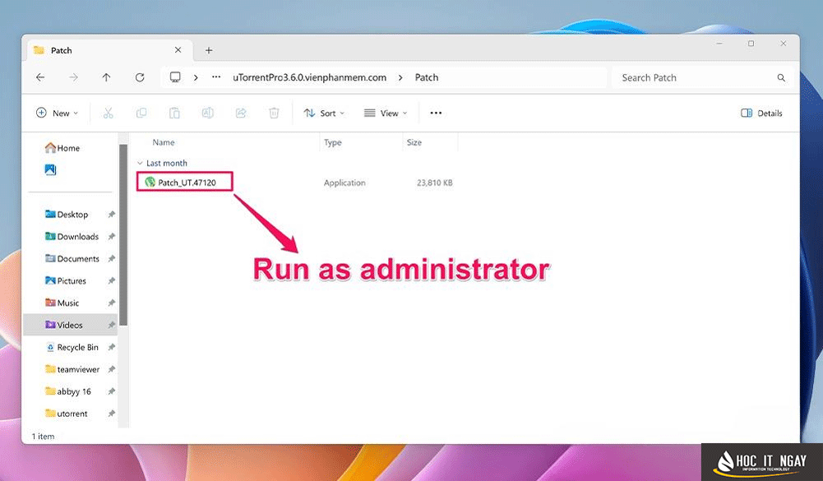823x481 pixels.
Task: Go forward with the right arrow
Action: (73, 78)
